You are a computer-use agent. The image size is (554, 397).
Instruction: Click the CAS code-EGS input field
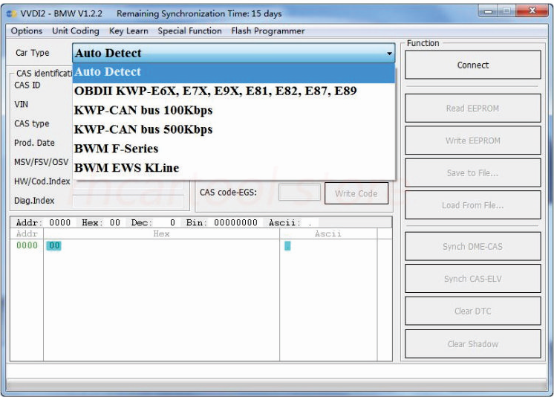click(x=299, y=193)
